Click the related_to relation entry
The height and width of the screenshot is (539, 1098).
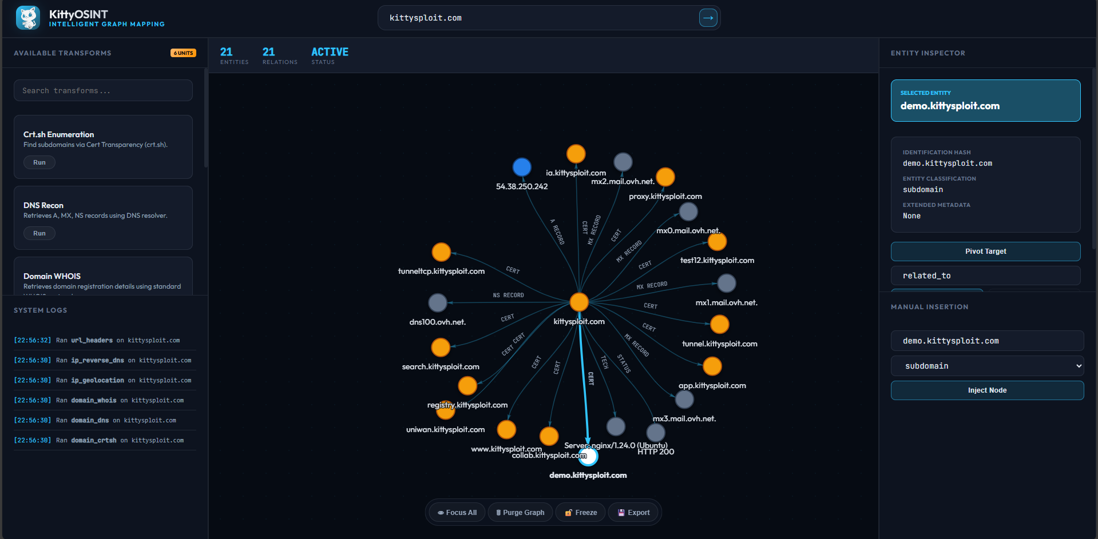click(x=985, y=276)
